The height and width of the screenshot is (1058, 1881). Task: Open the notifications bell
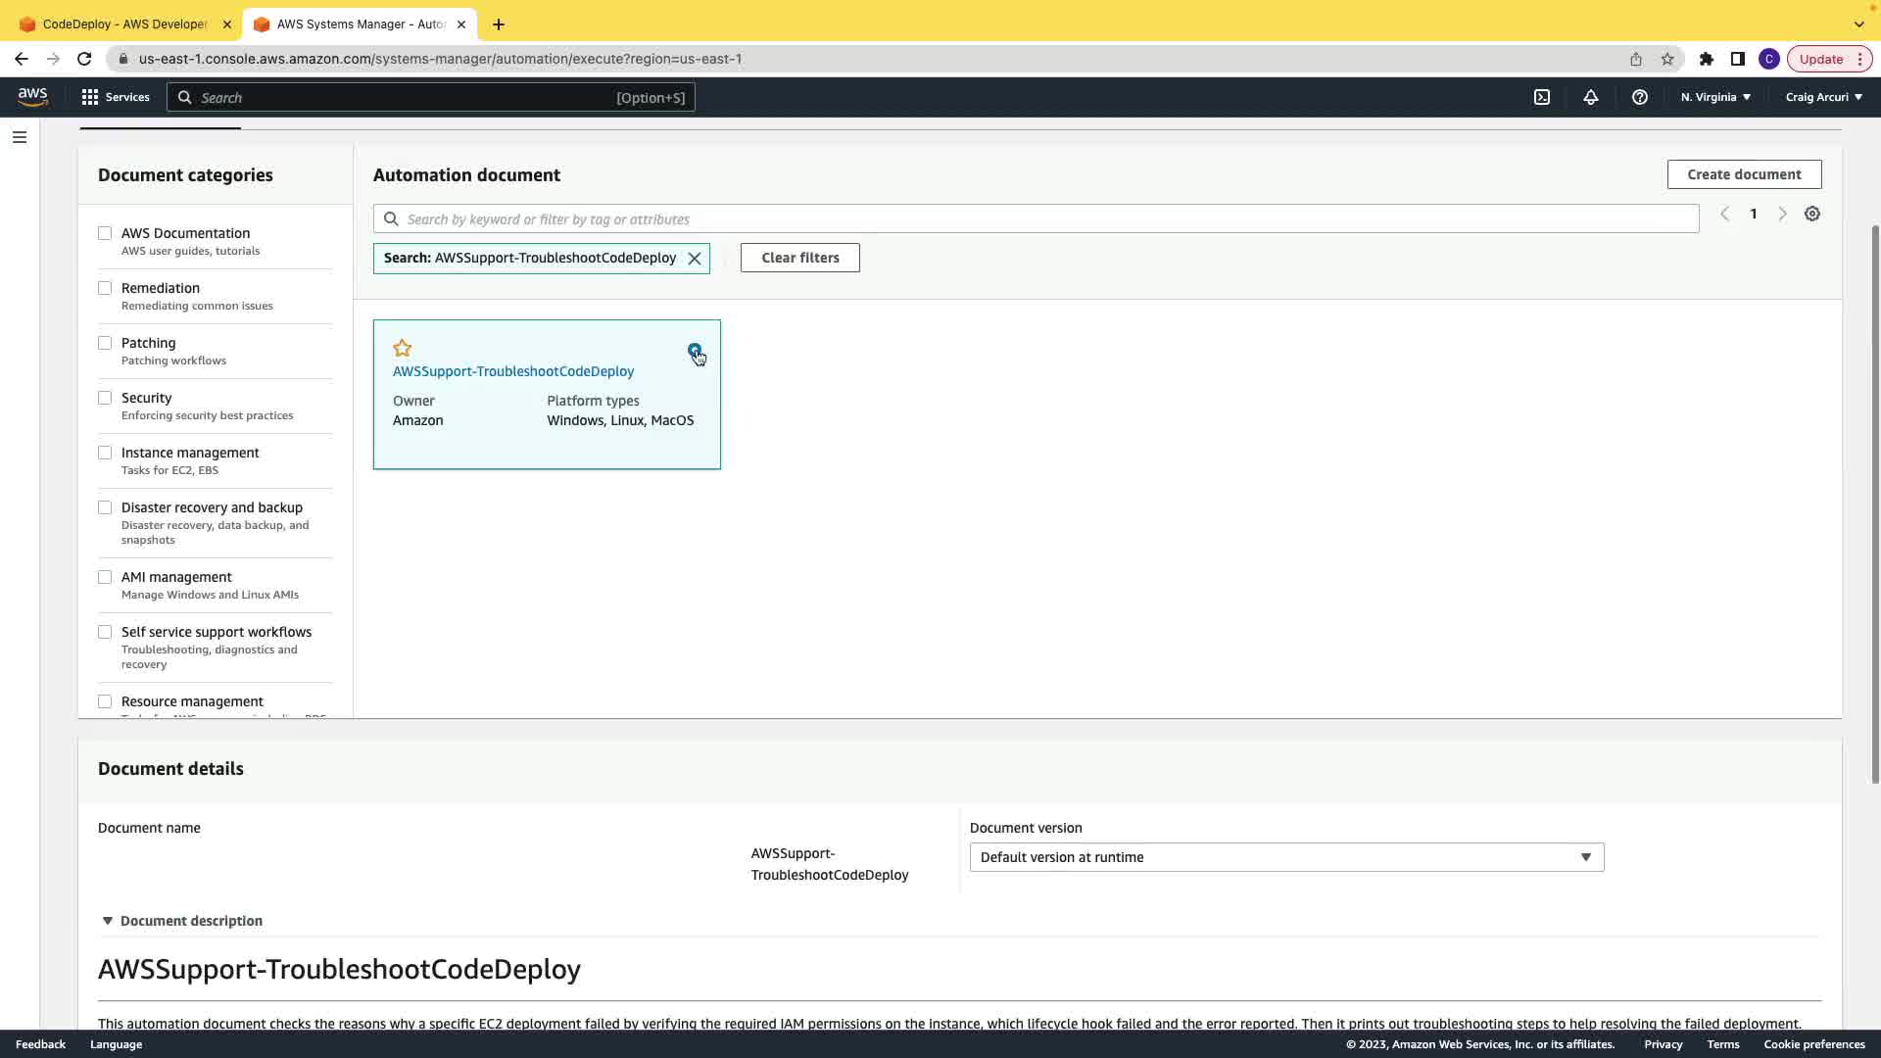point(1591,97)
